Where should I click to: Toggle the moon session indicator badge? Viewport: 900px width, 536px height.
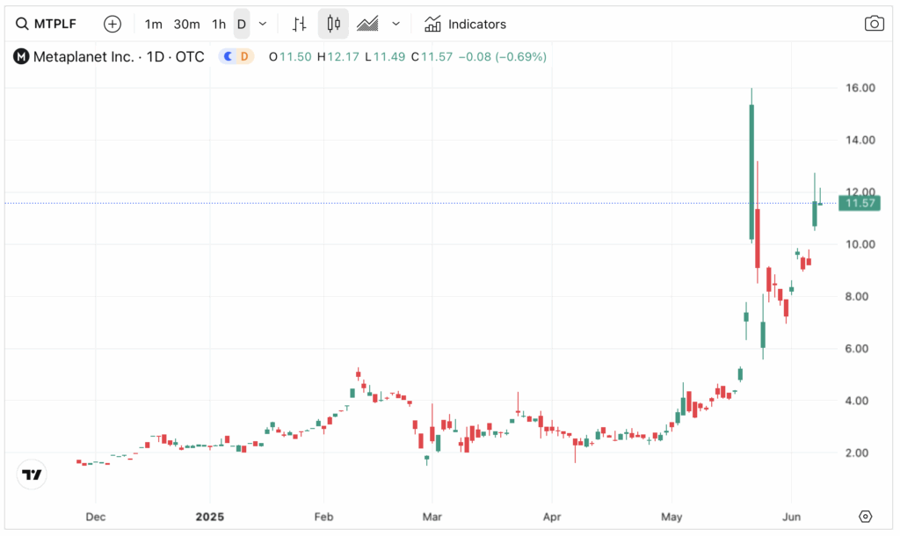coord(229,56)
